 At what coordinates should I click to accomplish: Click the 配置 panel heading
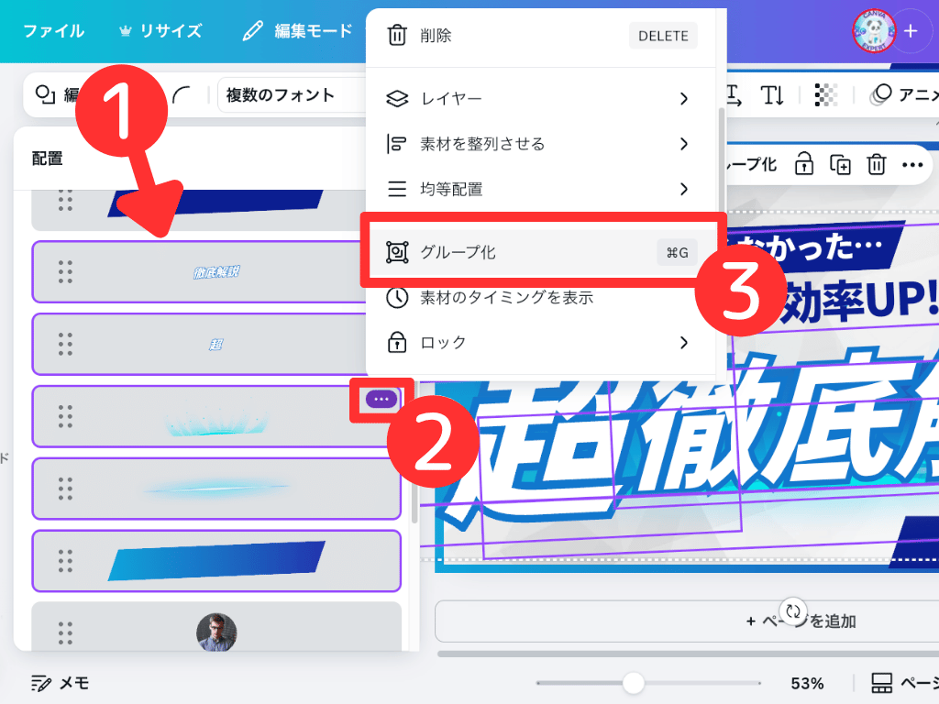pos(48,158)
